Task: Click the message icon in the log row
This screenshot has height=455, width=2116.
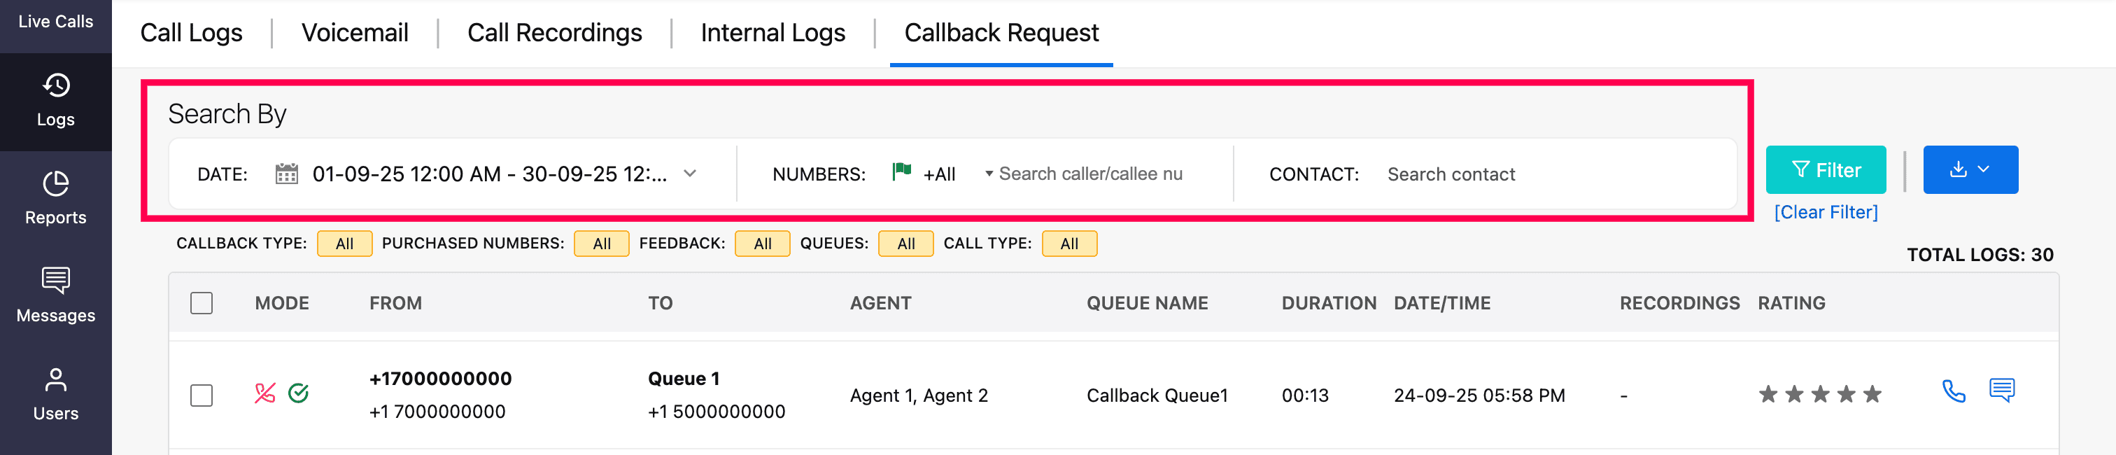Action: click(x=2001, y=390)
